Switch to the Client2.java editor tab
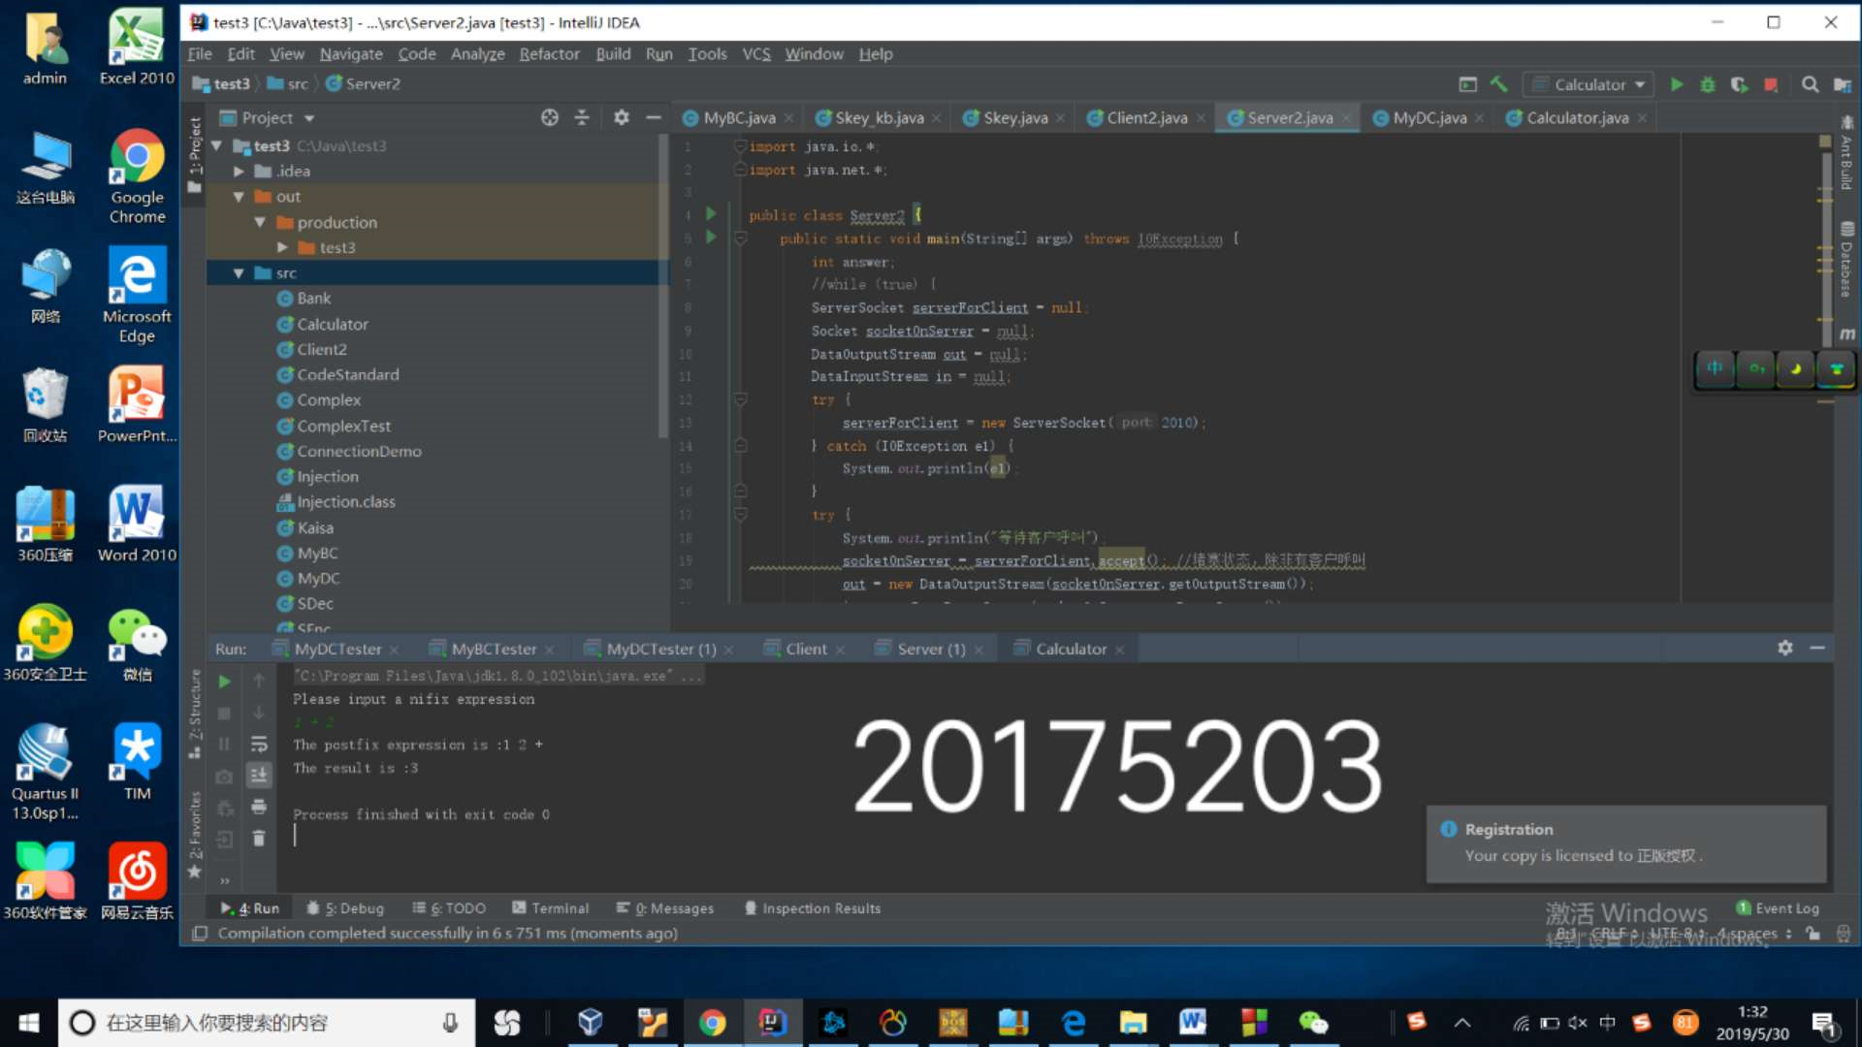Viewport: 1862px width, 1047px height. 1146,117
